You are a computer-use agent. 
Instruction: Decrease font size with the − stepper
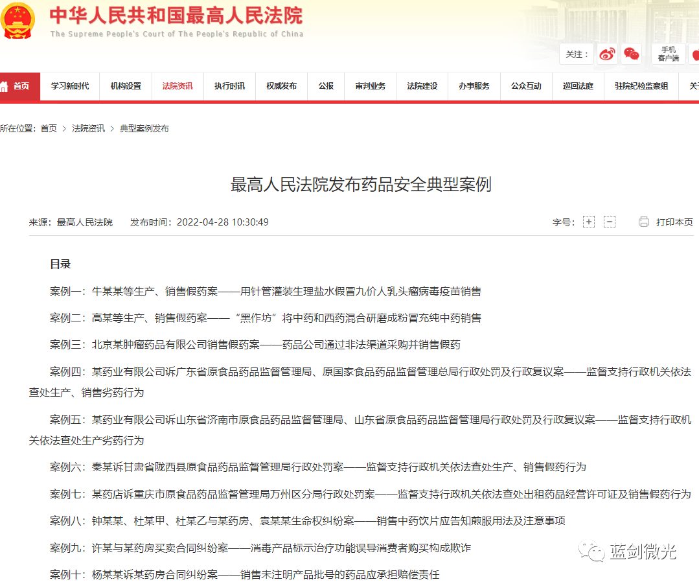(610, 222)
